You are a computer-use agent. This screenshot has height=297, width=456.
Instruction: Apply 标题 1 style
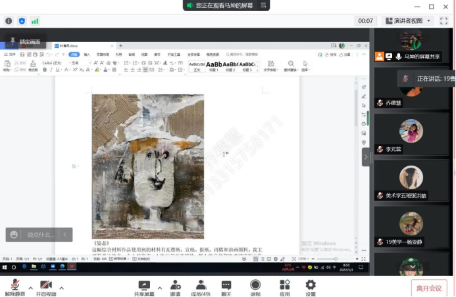(x=214, y=66)
